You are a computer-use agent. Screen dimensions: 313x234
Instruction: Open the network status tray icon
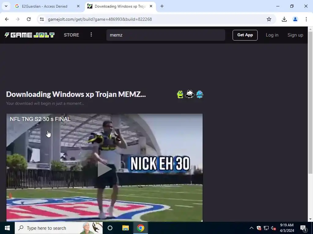click(266, 228)
